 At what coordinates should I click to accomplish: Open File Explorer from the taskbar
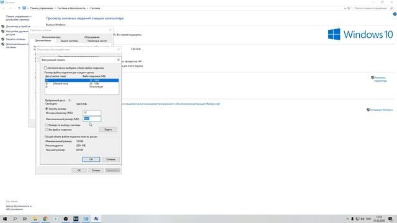point(35,219)
